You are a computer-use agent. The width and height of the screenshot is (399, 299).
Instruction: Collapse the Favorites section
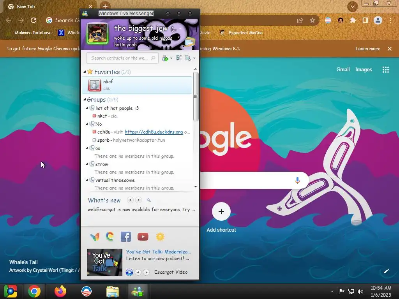pos(85,72)
